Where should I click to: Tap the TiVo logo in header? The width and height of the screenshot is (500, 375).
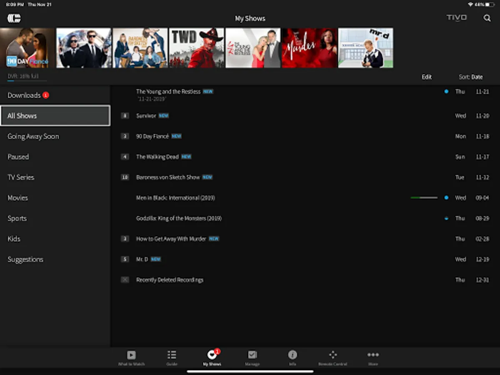[x=457, y=18]
